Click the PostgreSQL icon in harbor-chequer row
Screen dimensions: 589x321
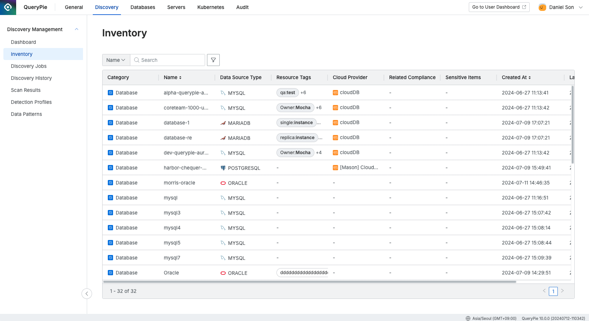[223, 168]
